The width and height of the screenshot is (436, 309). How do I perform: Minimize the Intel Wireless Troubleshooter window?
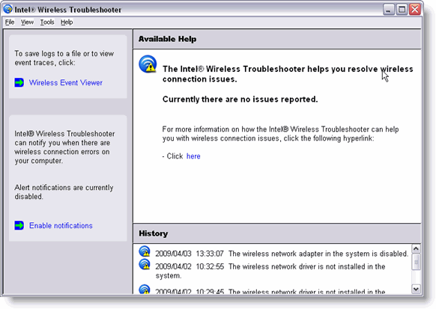389,10
